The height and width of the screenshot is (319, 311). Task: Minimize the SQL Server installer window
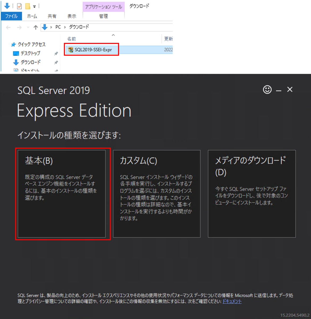[279, 90]
